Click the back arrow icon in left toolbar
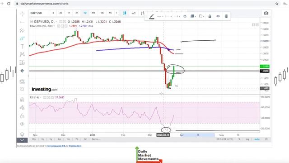The width and height of the screenshot is (289, 163). pyautogui.click(x=22, y=71)
